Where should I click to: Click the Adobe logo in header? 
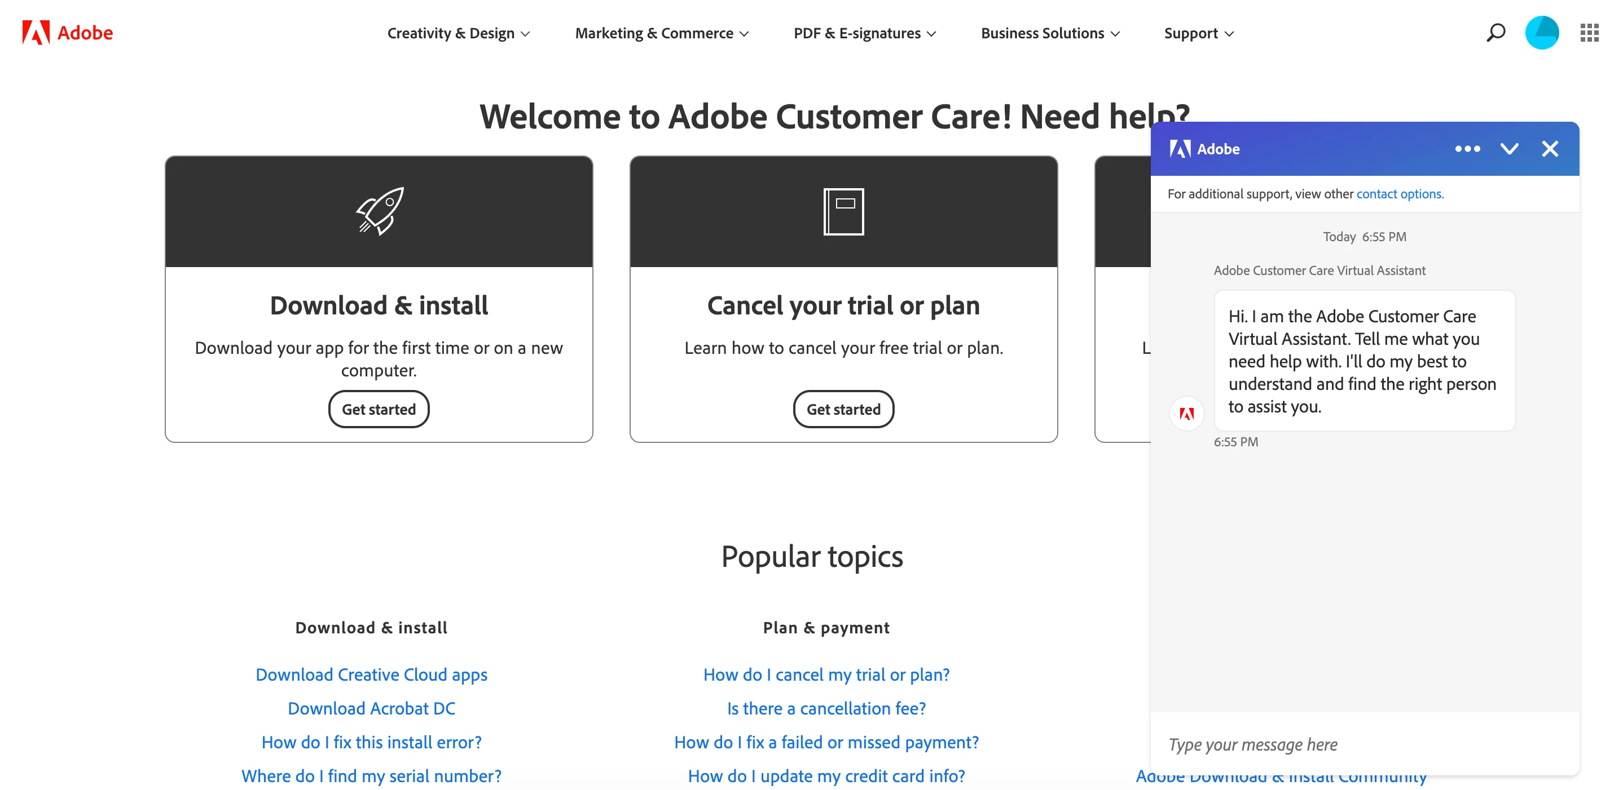[x=67, y=32]
